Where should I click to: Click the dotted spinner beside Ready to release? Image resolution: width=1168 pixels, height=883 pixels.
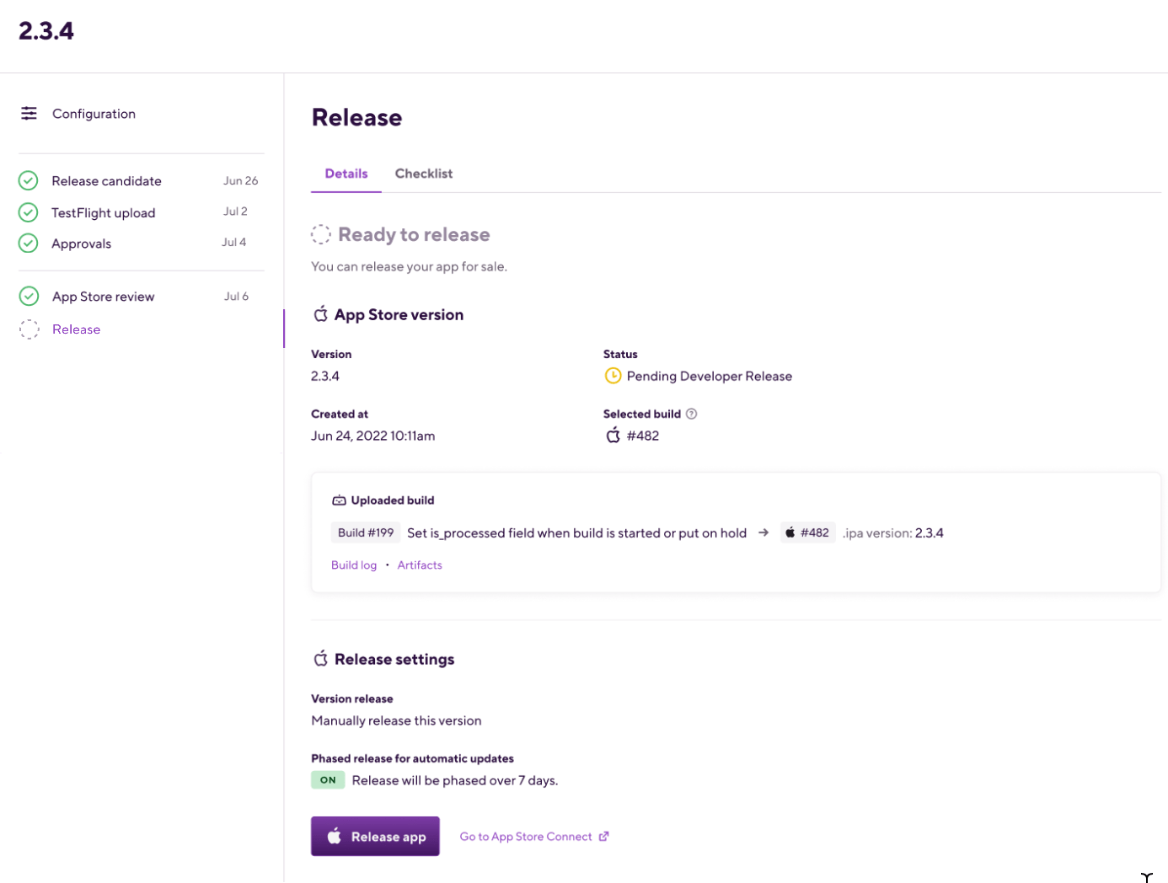coord(320,234)
